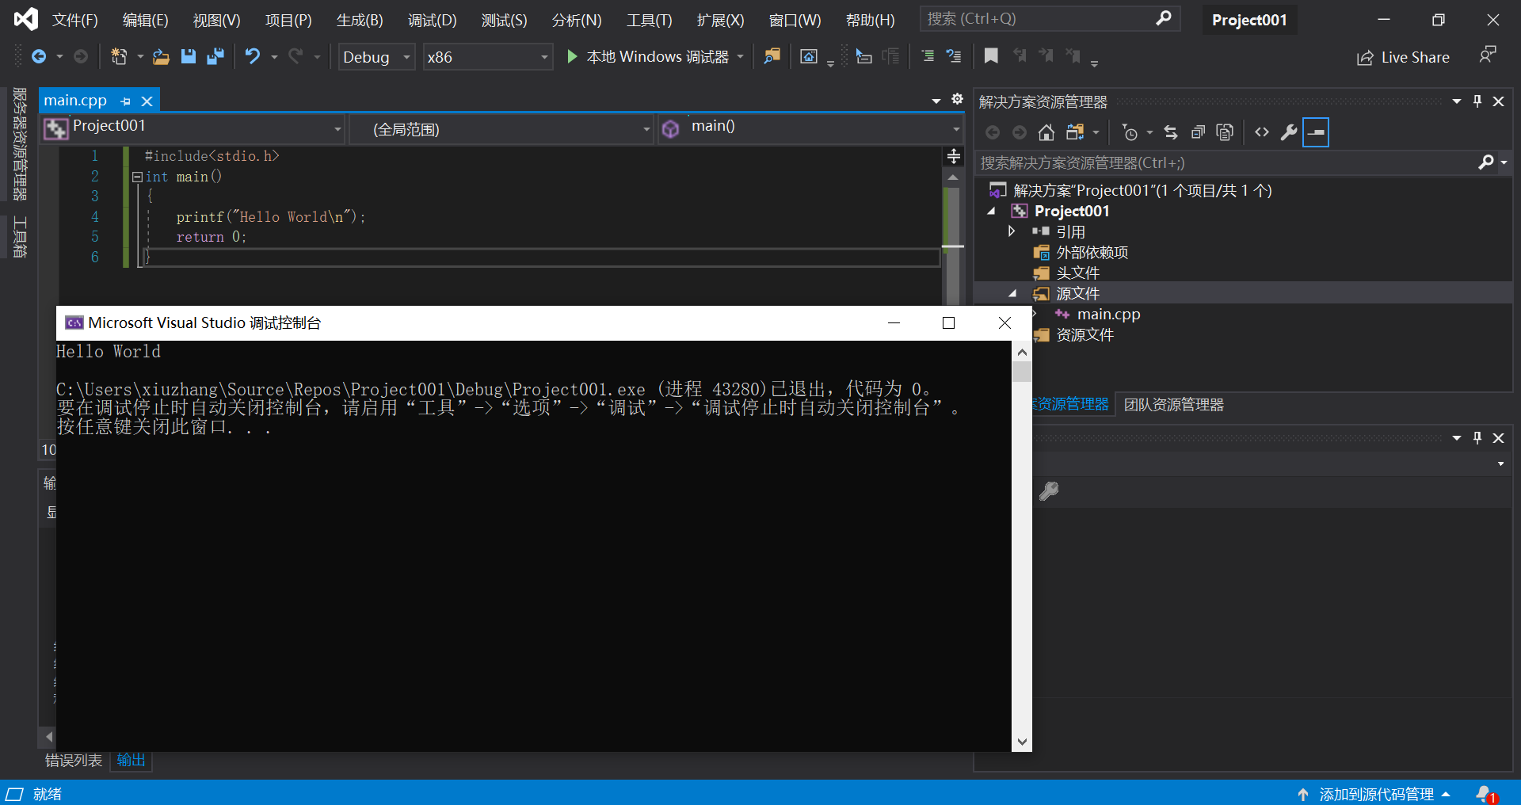Toggle auto-hide pin on the Properties panel

(x=1477, y=438)
